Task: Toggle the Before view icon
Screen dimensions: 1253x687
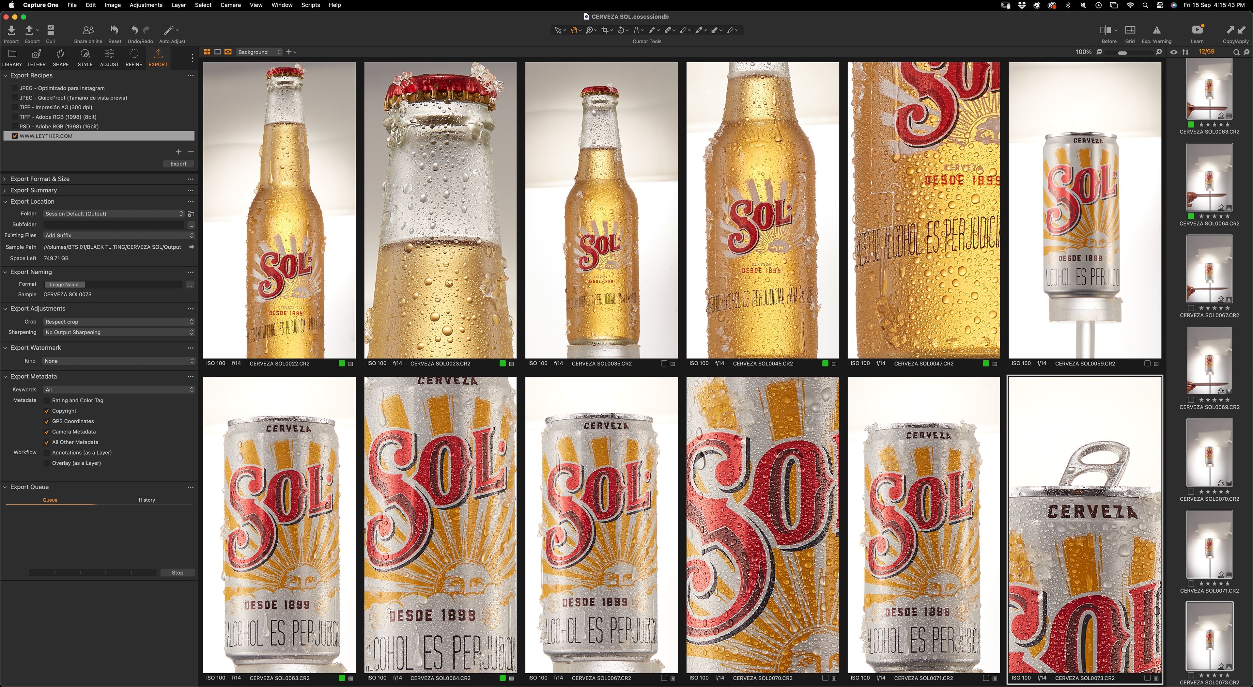Action: 1105,30
